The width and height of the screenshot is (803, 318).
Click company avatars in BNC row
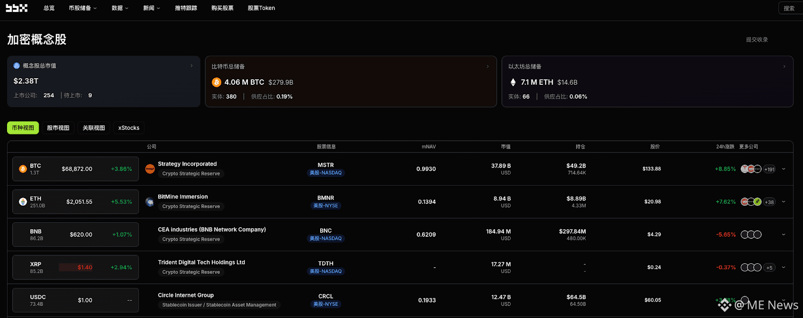(x=751, y=235)
